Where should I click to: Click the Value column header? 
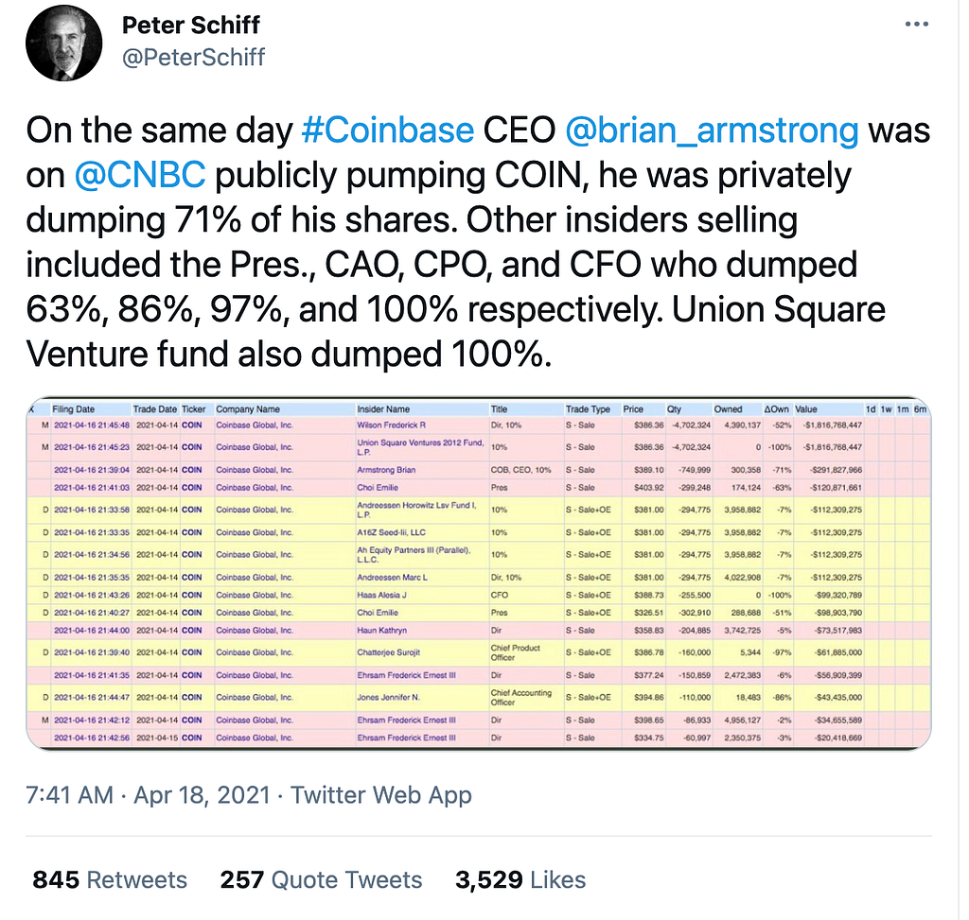point(805,409)
